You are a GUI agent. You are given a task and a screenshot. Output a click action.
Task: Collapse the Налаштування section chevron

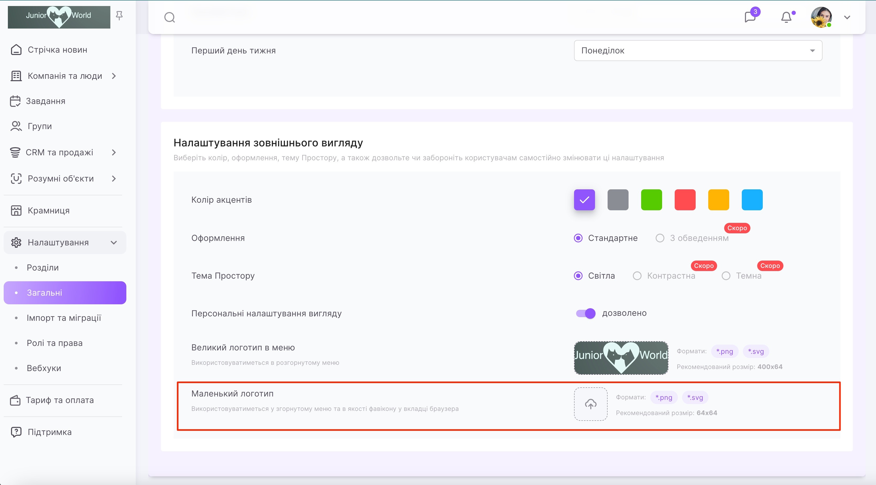114,242
